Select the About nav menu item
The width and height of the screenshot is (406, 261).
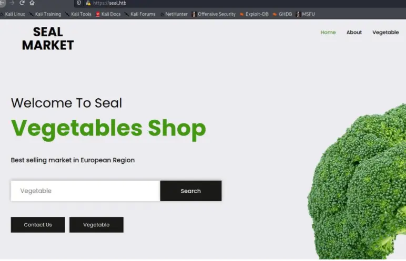tap(354, 33)
